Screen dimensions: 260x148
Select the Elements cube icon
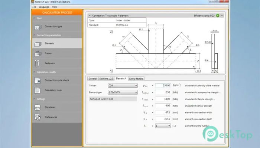[38, 44]
